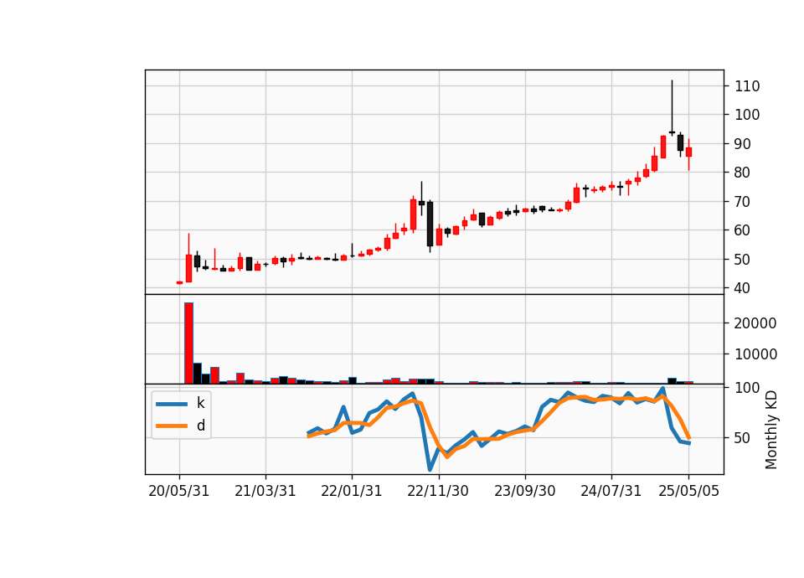
Task: Click the 22/01/31 date axis label
Action: tap(351, 491)
